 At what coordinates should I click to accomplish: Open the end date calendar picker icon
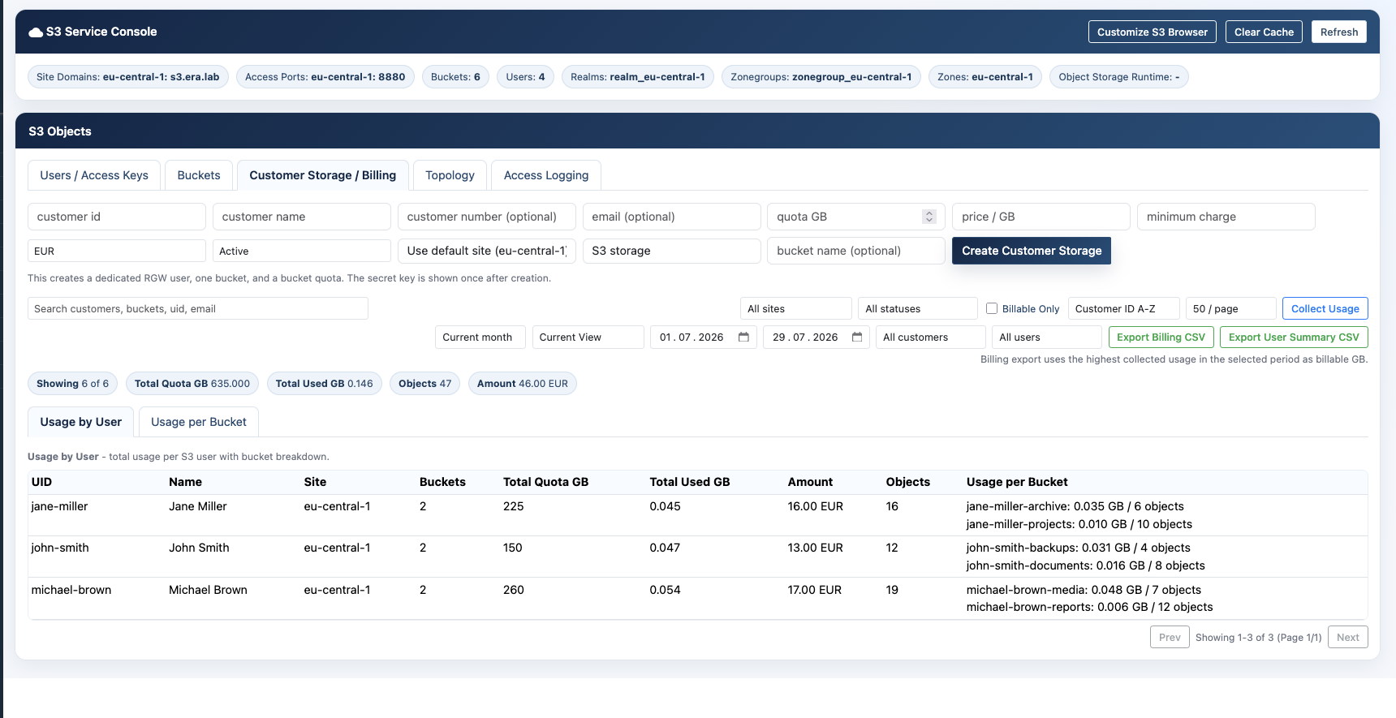tap(857, 338)
